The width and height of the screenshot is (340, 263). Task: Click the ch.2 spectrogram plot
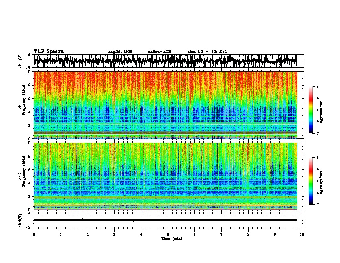[x=165, y=176]
